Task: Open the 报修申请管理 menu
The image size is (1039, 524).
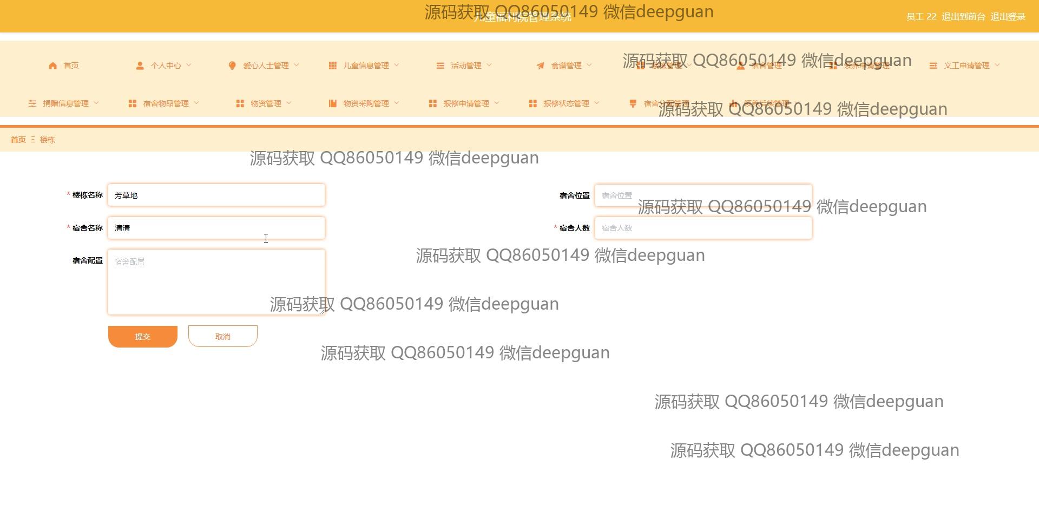Action: pos(465,103)
